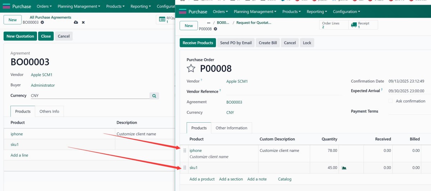This screenshot has width=431, height=191.
Task: Open Planning Management dropdown in left window
Action: click(79, 6)
